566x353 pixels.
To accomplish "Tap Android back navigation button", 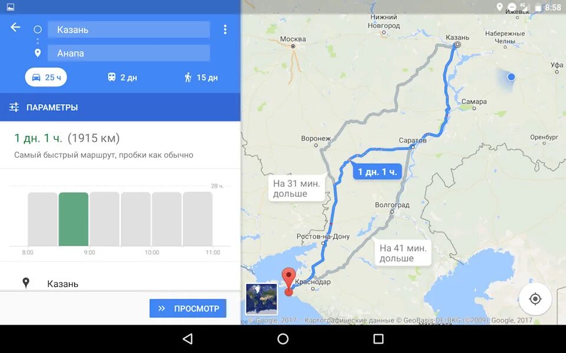I will pyautogui.click(x=187, y=339).
